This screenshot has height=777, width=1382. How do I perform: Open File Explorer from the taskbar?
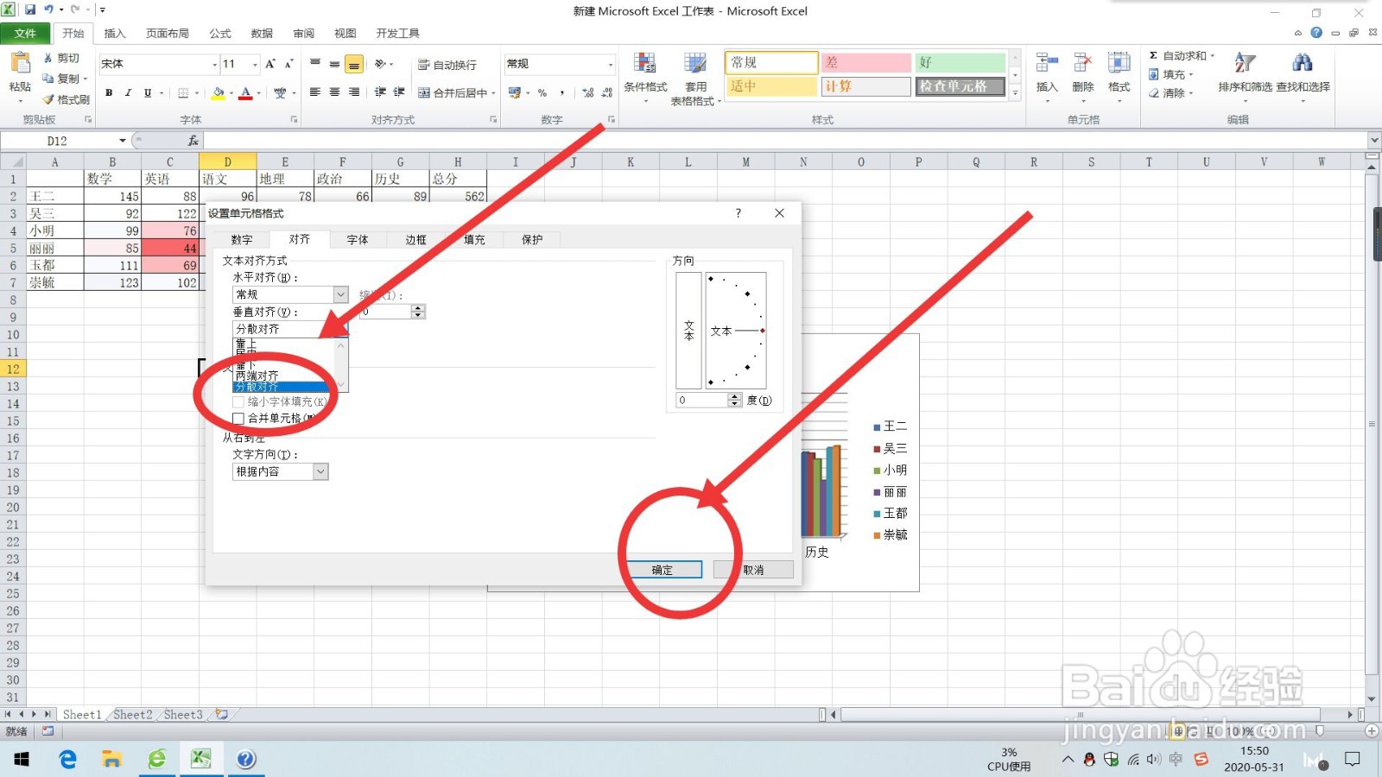[x=111, y=759]
